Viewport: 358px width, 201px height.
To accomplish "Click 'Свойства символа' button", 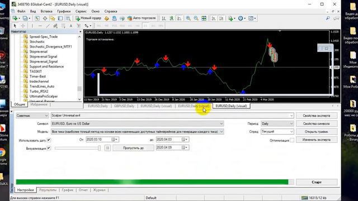I will click(317, 123).
